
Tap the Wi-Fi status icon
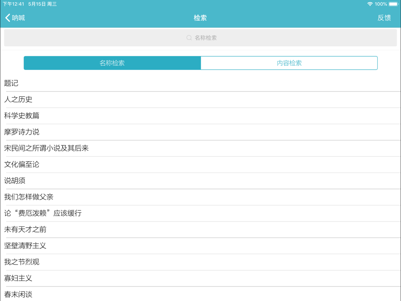370,4
